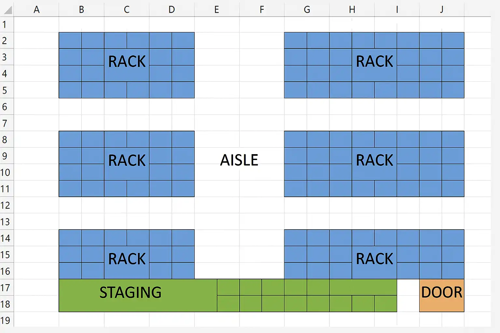This screenshot has height=333, width=500.
Task: Select column C header
Action: click(x=127, y=9)
